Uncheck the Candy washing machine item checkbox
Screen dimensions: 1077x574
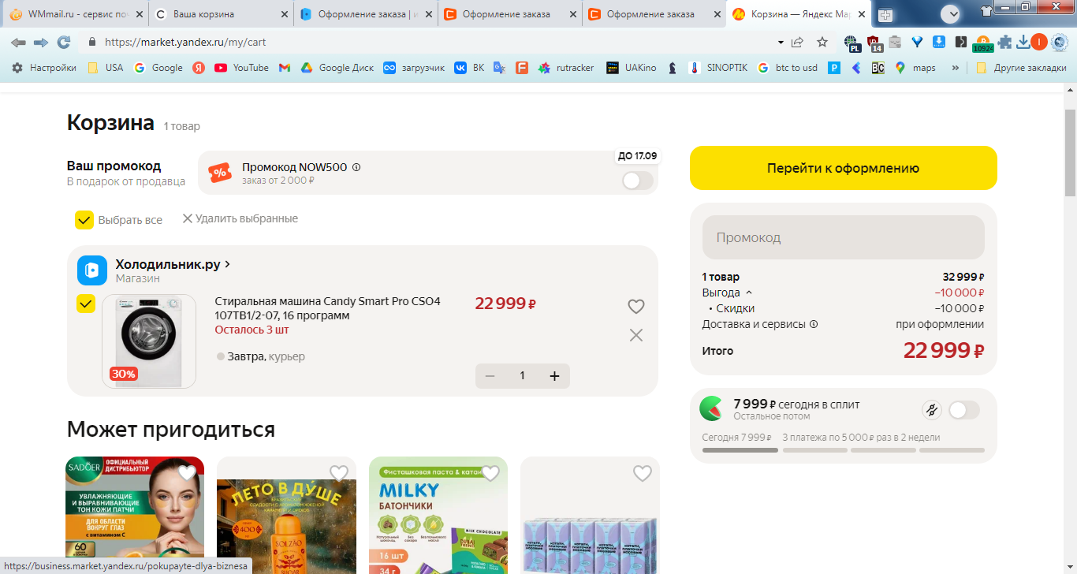86,304
